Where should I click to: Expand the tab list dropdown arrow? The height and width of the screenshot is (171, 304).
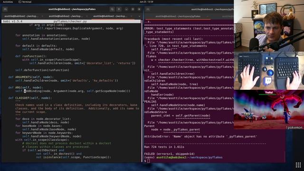(139, 16)
